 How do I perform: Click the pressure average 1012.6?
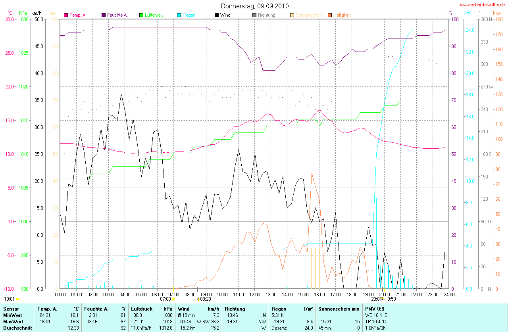click(x=166, y=328)
